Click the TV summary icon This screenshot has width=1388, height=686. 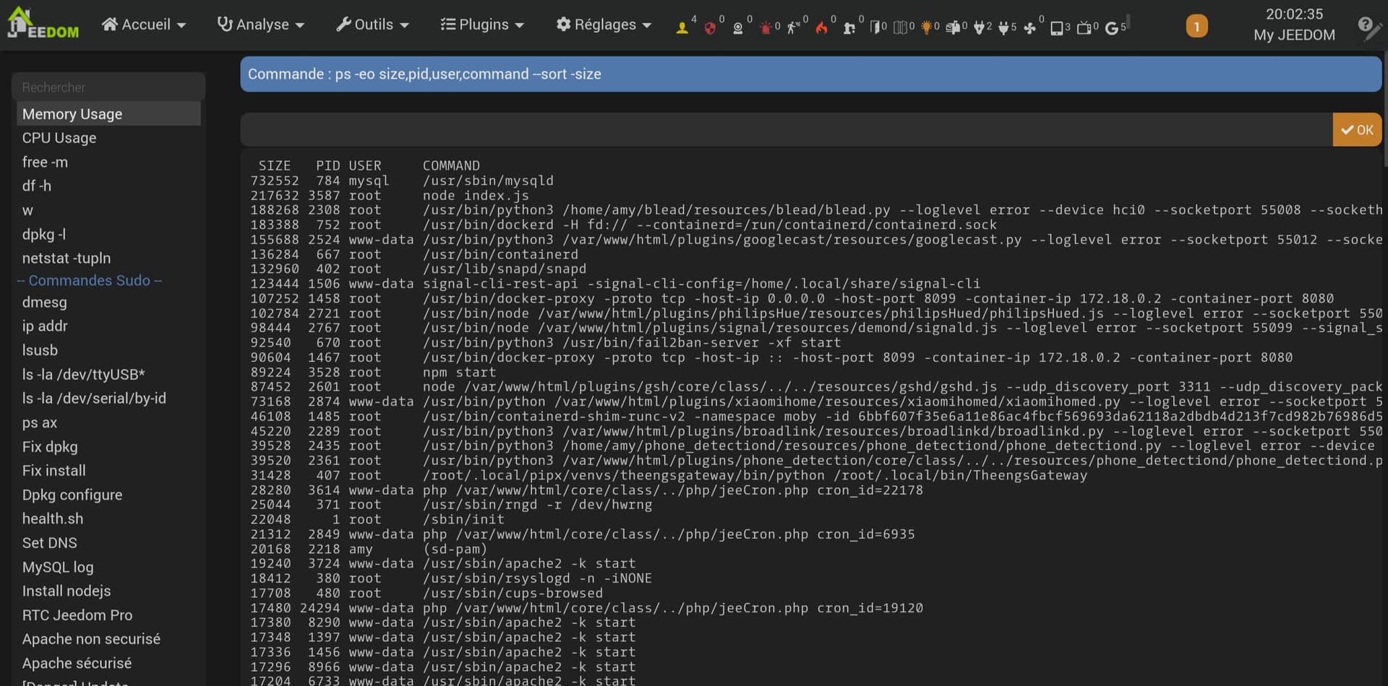pos(1084,27)
